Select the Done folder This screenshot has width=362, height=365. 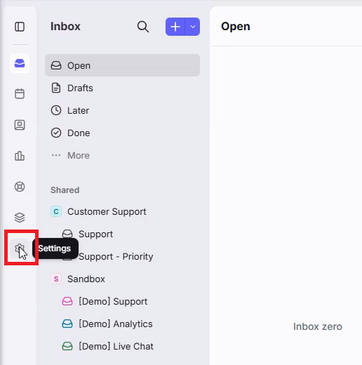click(122, 133)
